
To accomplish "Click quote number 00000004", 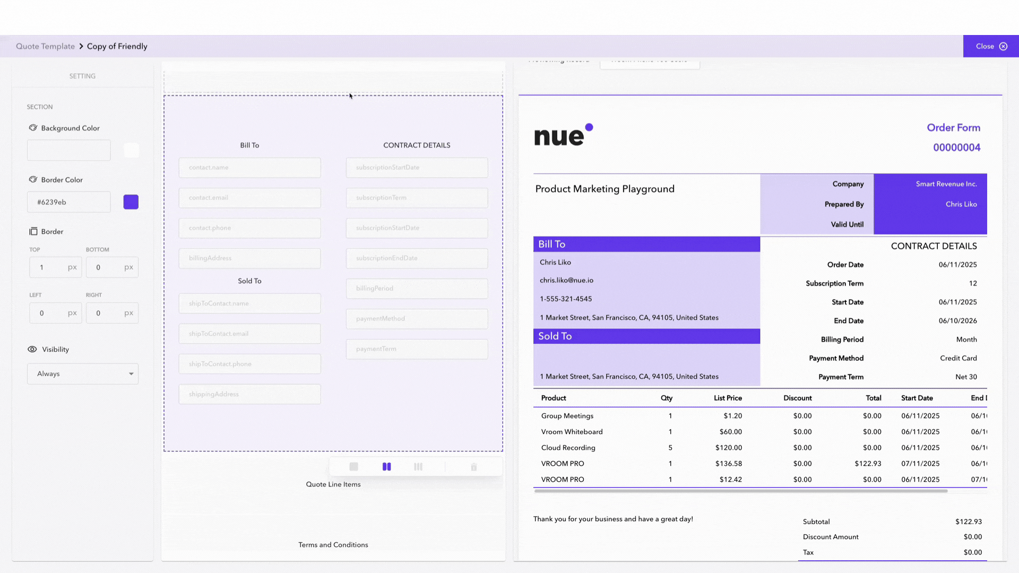I will [x=956, y=147].
